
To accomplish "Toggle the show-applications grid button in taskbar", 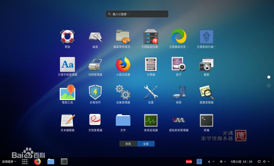I will click(x=25, y=162).
